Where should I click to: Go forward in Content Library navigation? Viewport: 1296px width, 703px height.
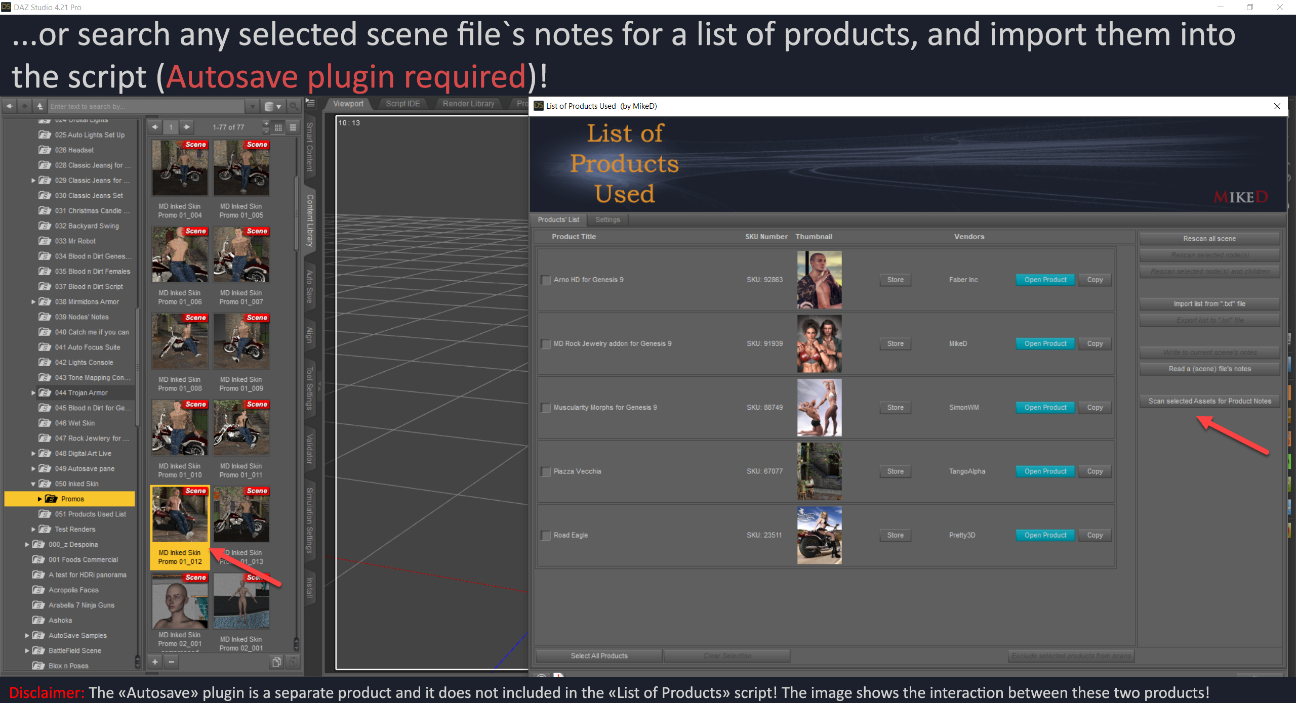tap(24, 106)
